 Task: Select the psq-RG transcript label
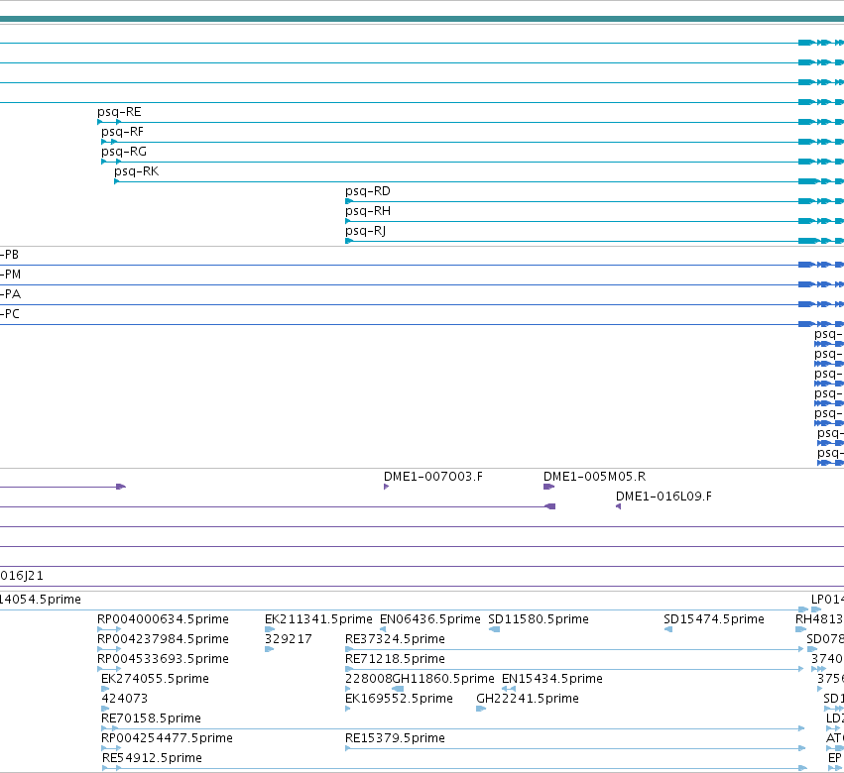click(124, 152)
